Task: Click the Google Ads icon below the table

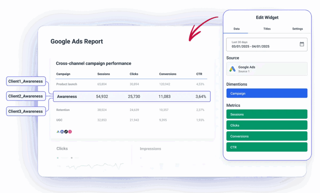Action: (x=58, y=132)
